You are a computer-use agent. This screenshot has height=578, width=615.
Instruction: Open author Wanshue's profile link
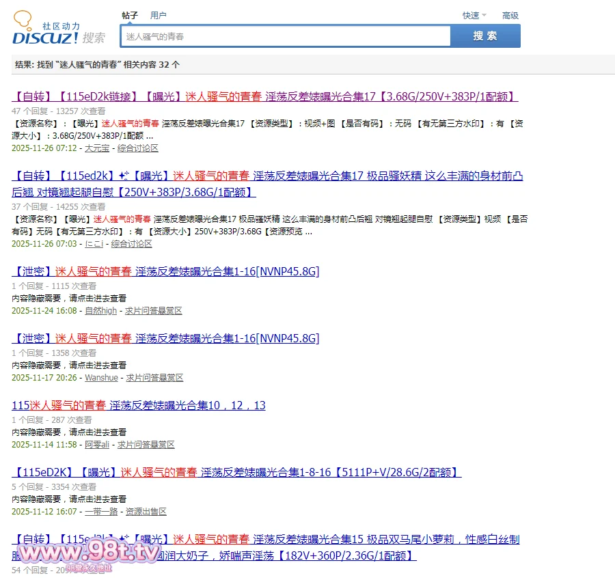(x=101, y=378)
